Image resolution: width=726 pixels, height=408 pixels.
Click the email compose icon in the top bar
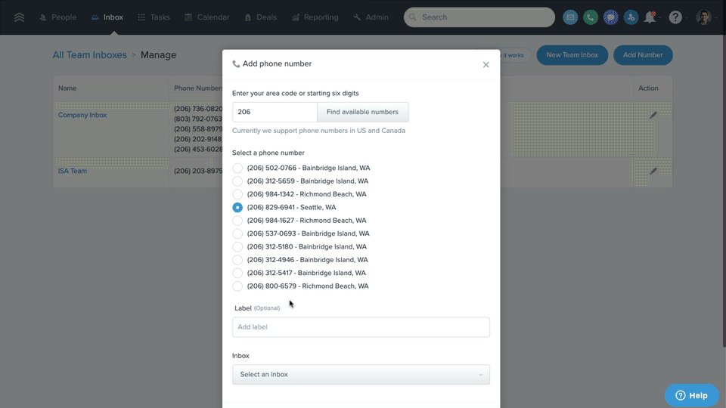coord(570,17)
